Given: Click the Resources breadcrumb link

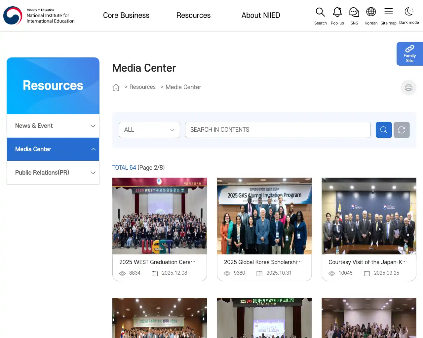Looking at the screenshot, I should 142,87.
